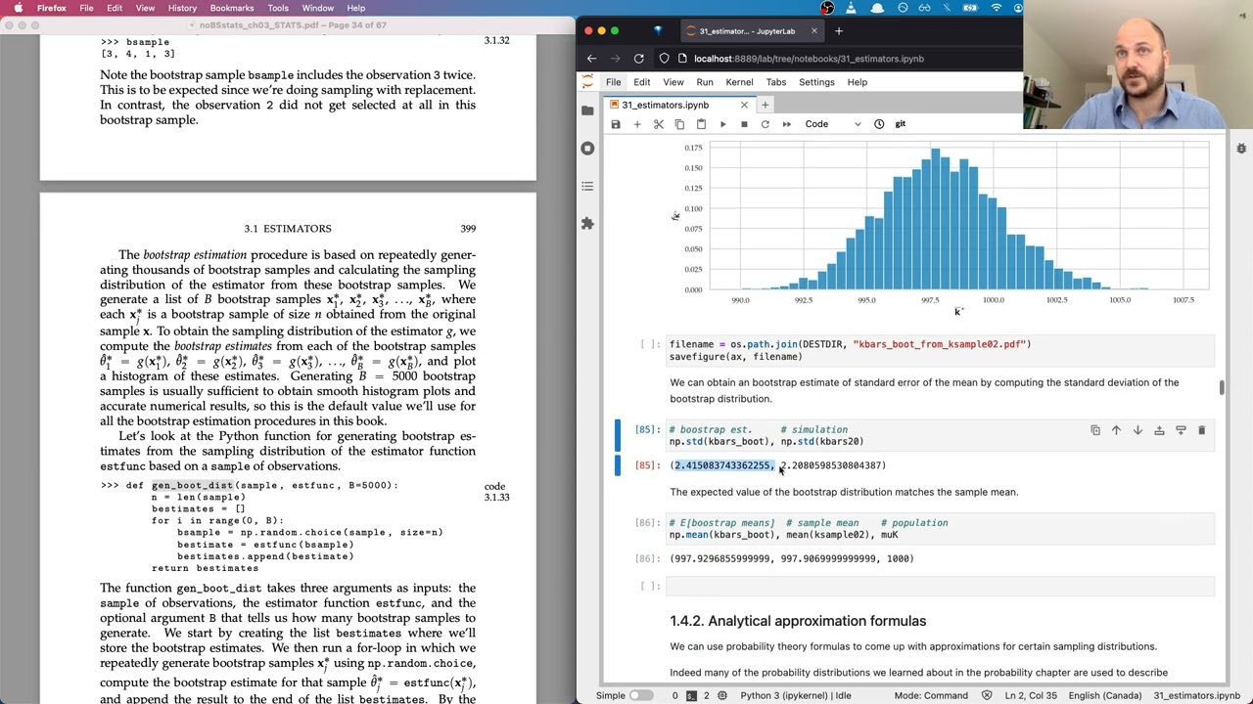Viewport: 1253px width, 704px height.
Task: Click the localhost URL address bar
Action: [809, 59]
